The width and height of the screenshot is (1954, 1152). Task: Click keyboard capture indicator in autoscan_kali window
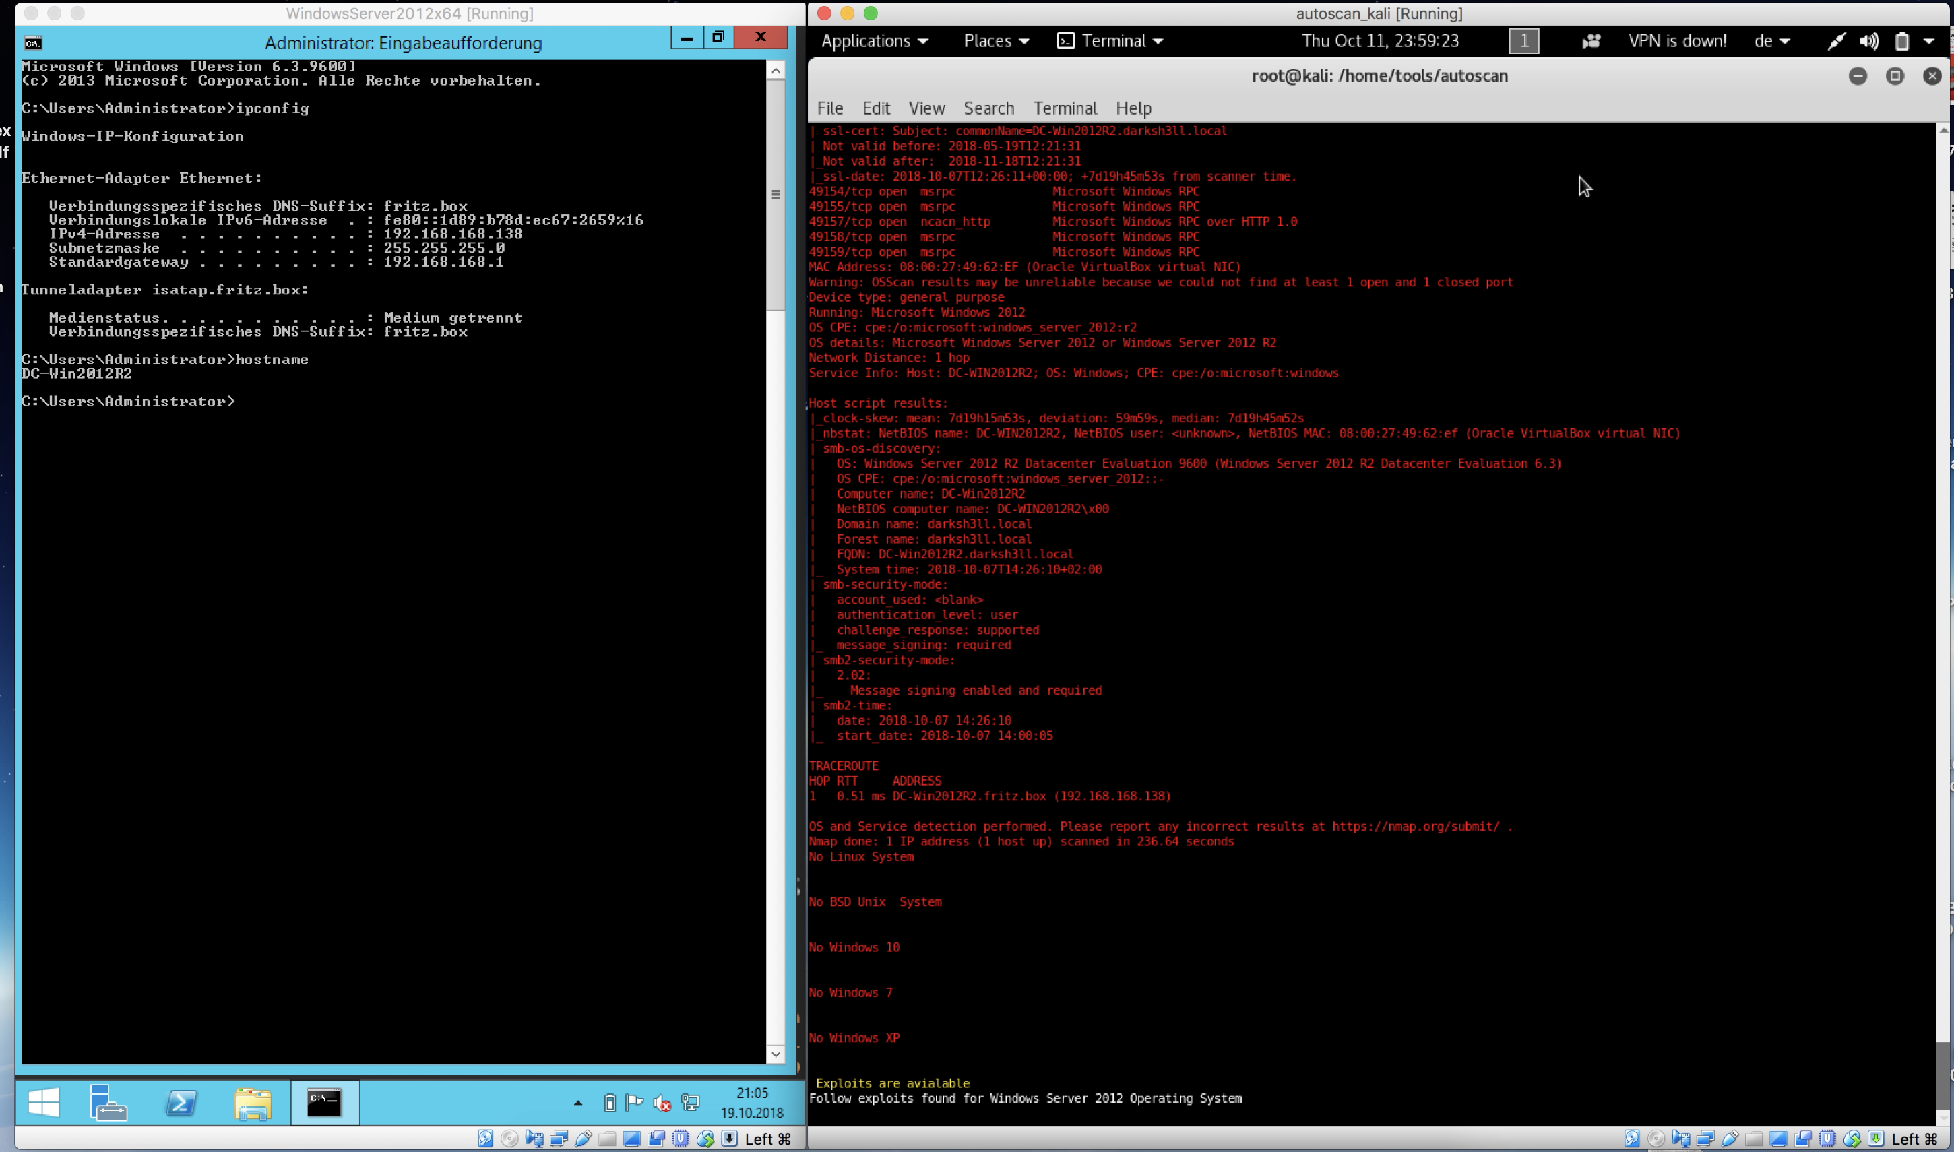pyautogui.click(x=1877, y=1139)
